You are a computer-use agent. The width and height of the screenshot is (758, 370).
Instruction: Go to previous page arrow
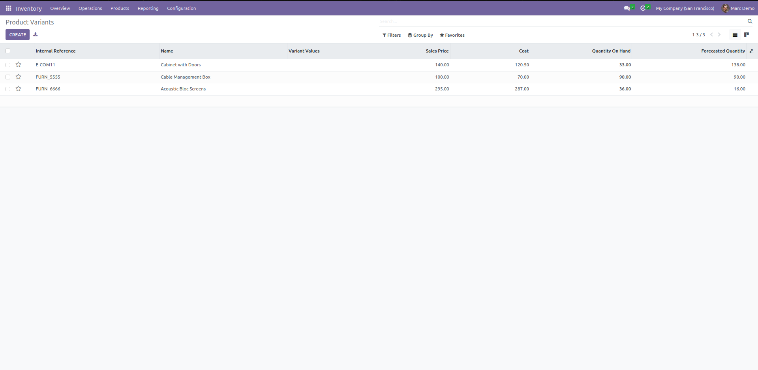pos(711,35)
